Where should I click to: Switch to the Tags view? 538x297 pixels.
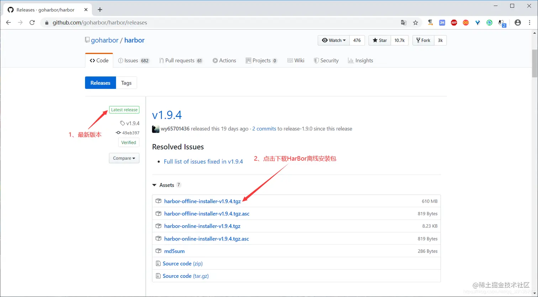click(x=126, y=83)
